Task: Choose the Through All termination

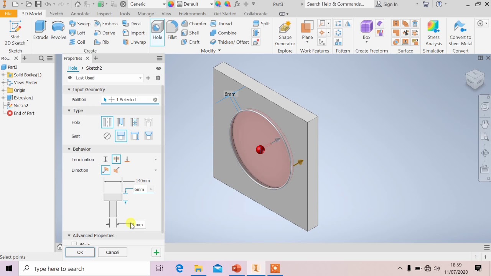Action: tap(116, 159)
